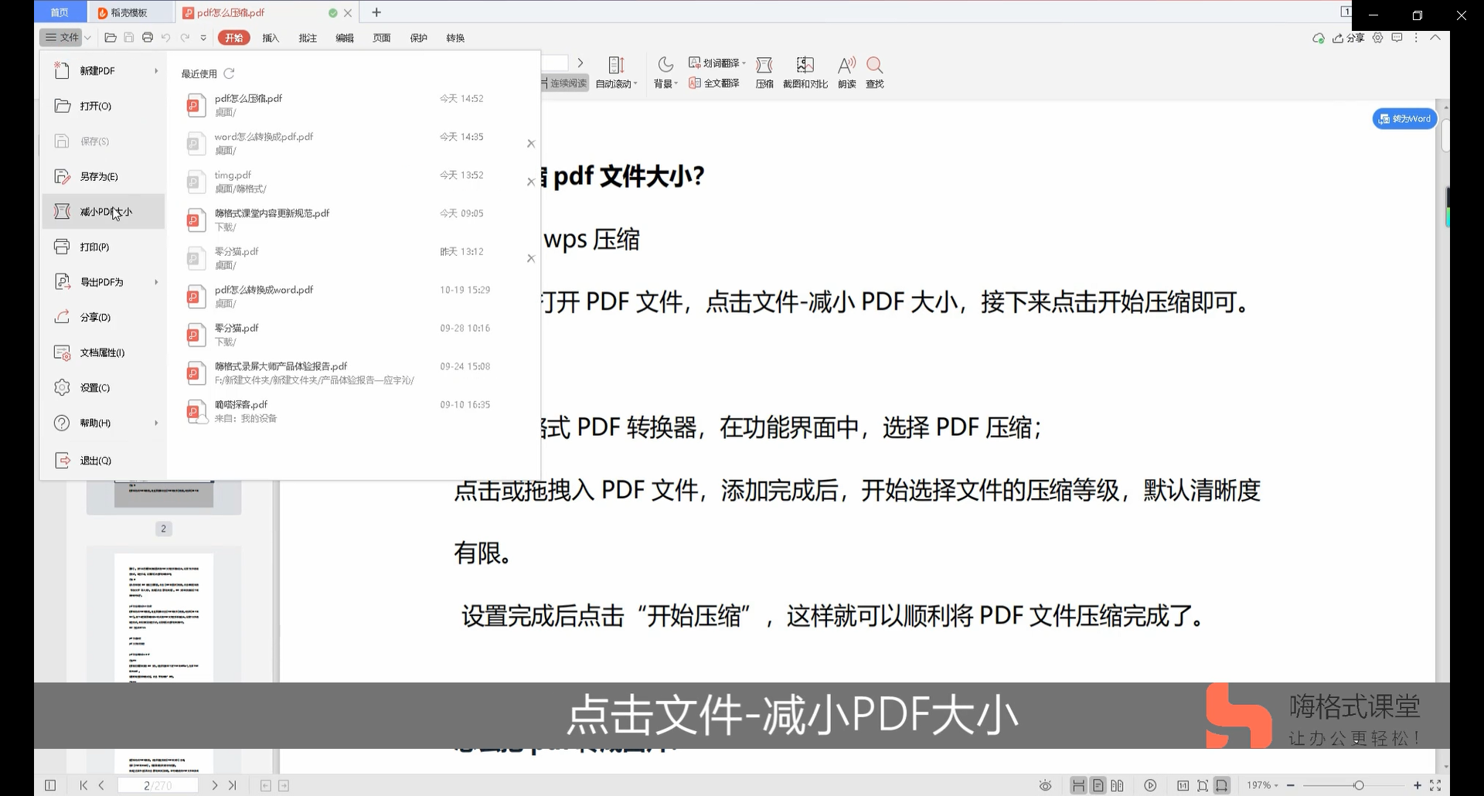Viewport: 1484px width, 796px height.
Task: Open the 划词翻译 dropdown
Action: pyautogui.click(x=744, y=63)
